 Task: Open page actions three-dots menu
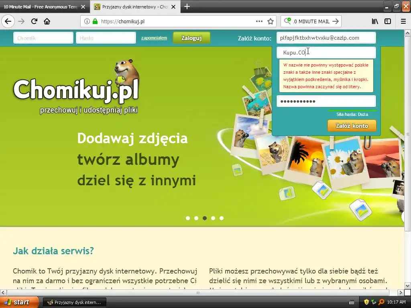pyautogui.click(x=259, y=21)
